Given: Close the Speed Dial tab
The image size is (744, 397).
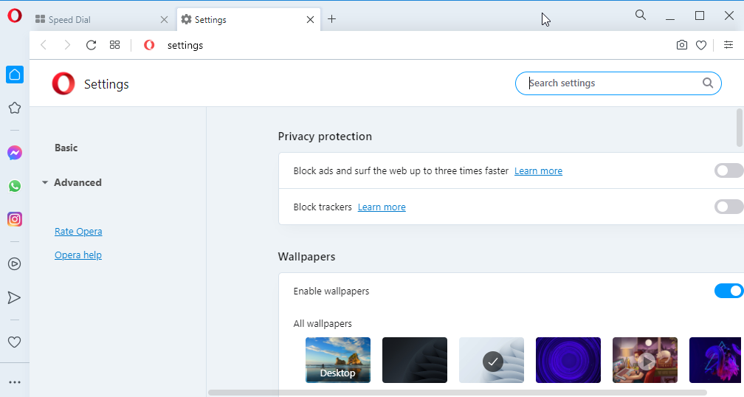Looking at the screenshot, I should [x=164, y=19].
